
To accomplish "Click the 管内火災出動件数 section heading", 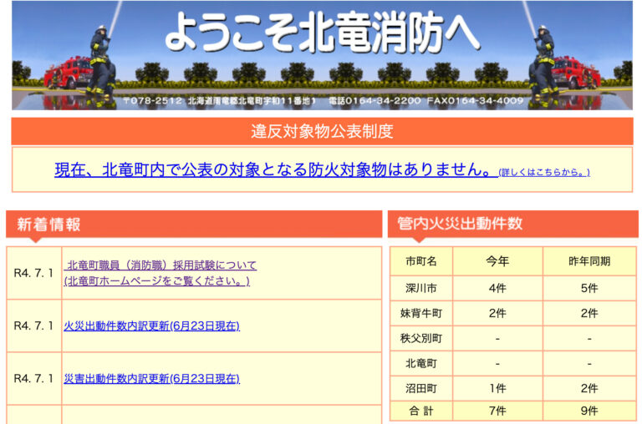I will (x=460, y=224).
